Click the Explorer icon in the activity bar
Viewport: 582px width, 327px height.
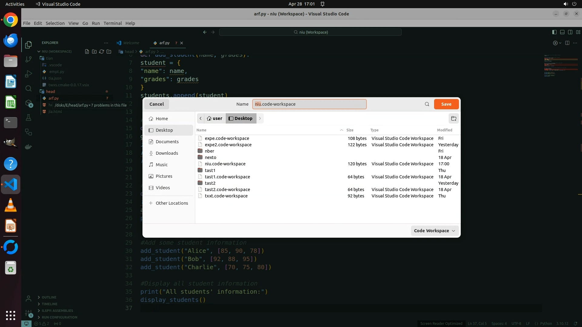tap(28, 45)
